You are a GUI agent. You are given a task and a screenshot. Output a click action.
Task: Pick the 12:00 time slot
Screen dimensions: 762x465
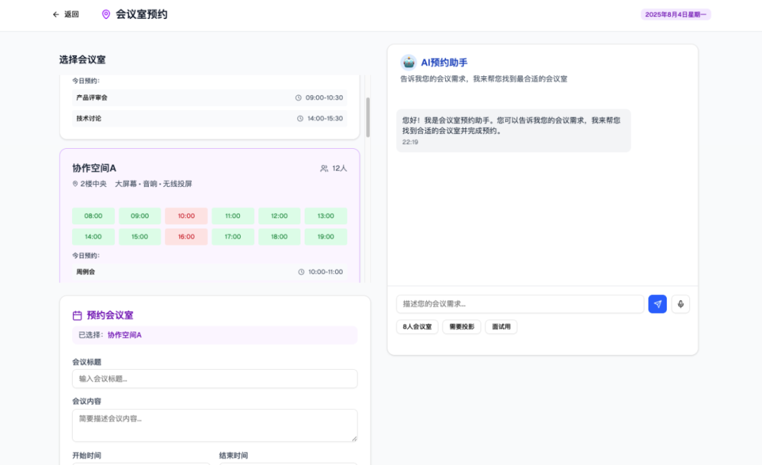point(279,216)
